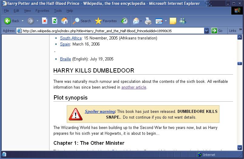Click the vertical scrollbar thumb
This screenshot has height=159, width=244.
(x=240, y=63)
